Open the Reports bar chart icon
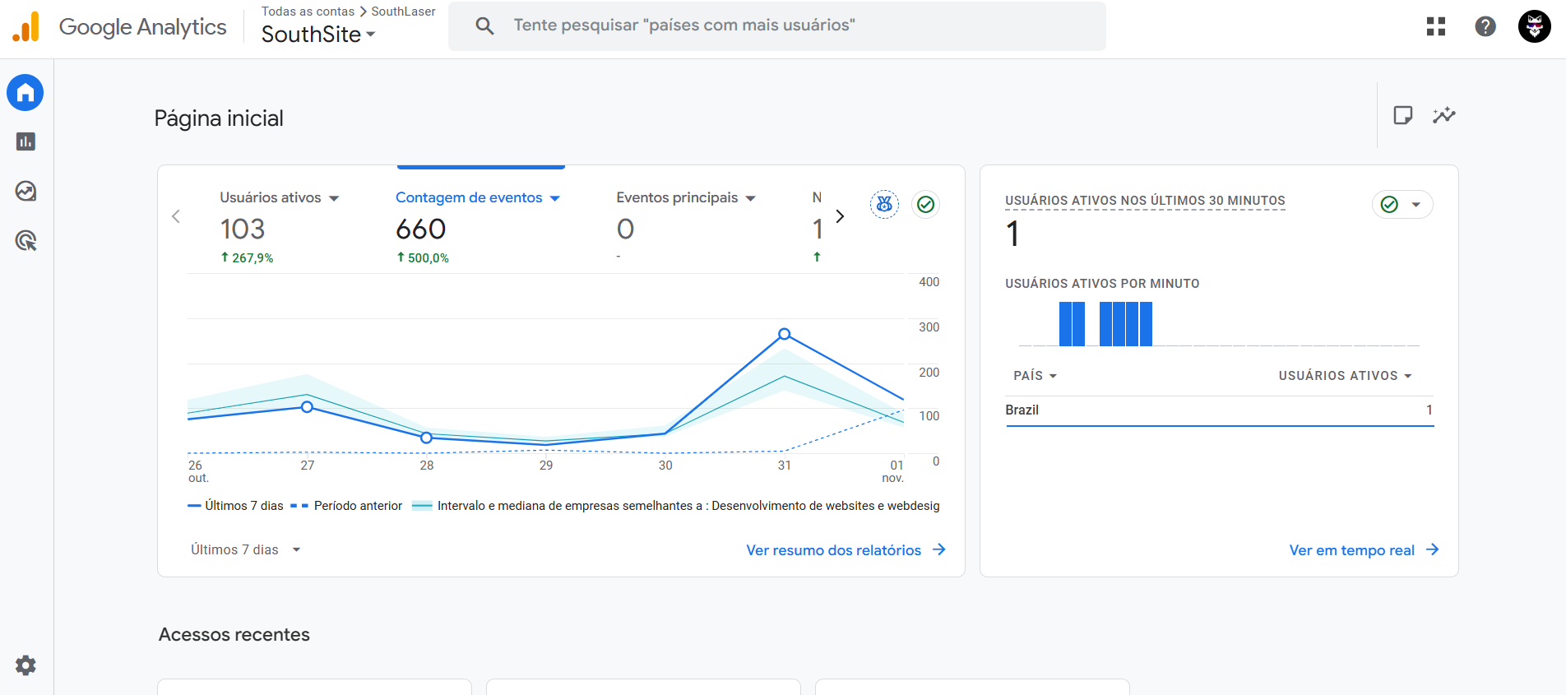The width and height of the screenshot is (1566, 695). (25, 141)
